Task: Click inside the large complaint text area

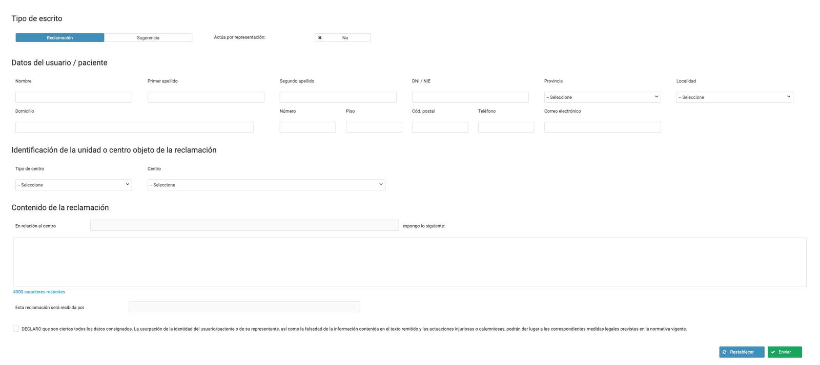Action: coord(409,262)
